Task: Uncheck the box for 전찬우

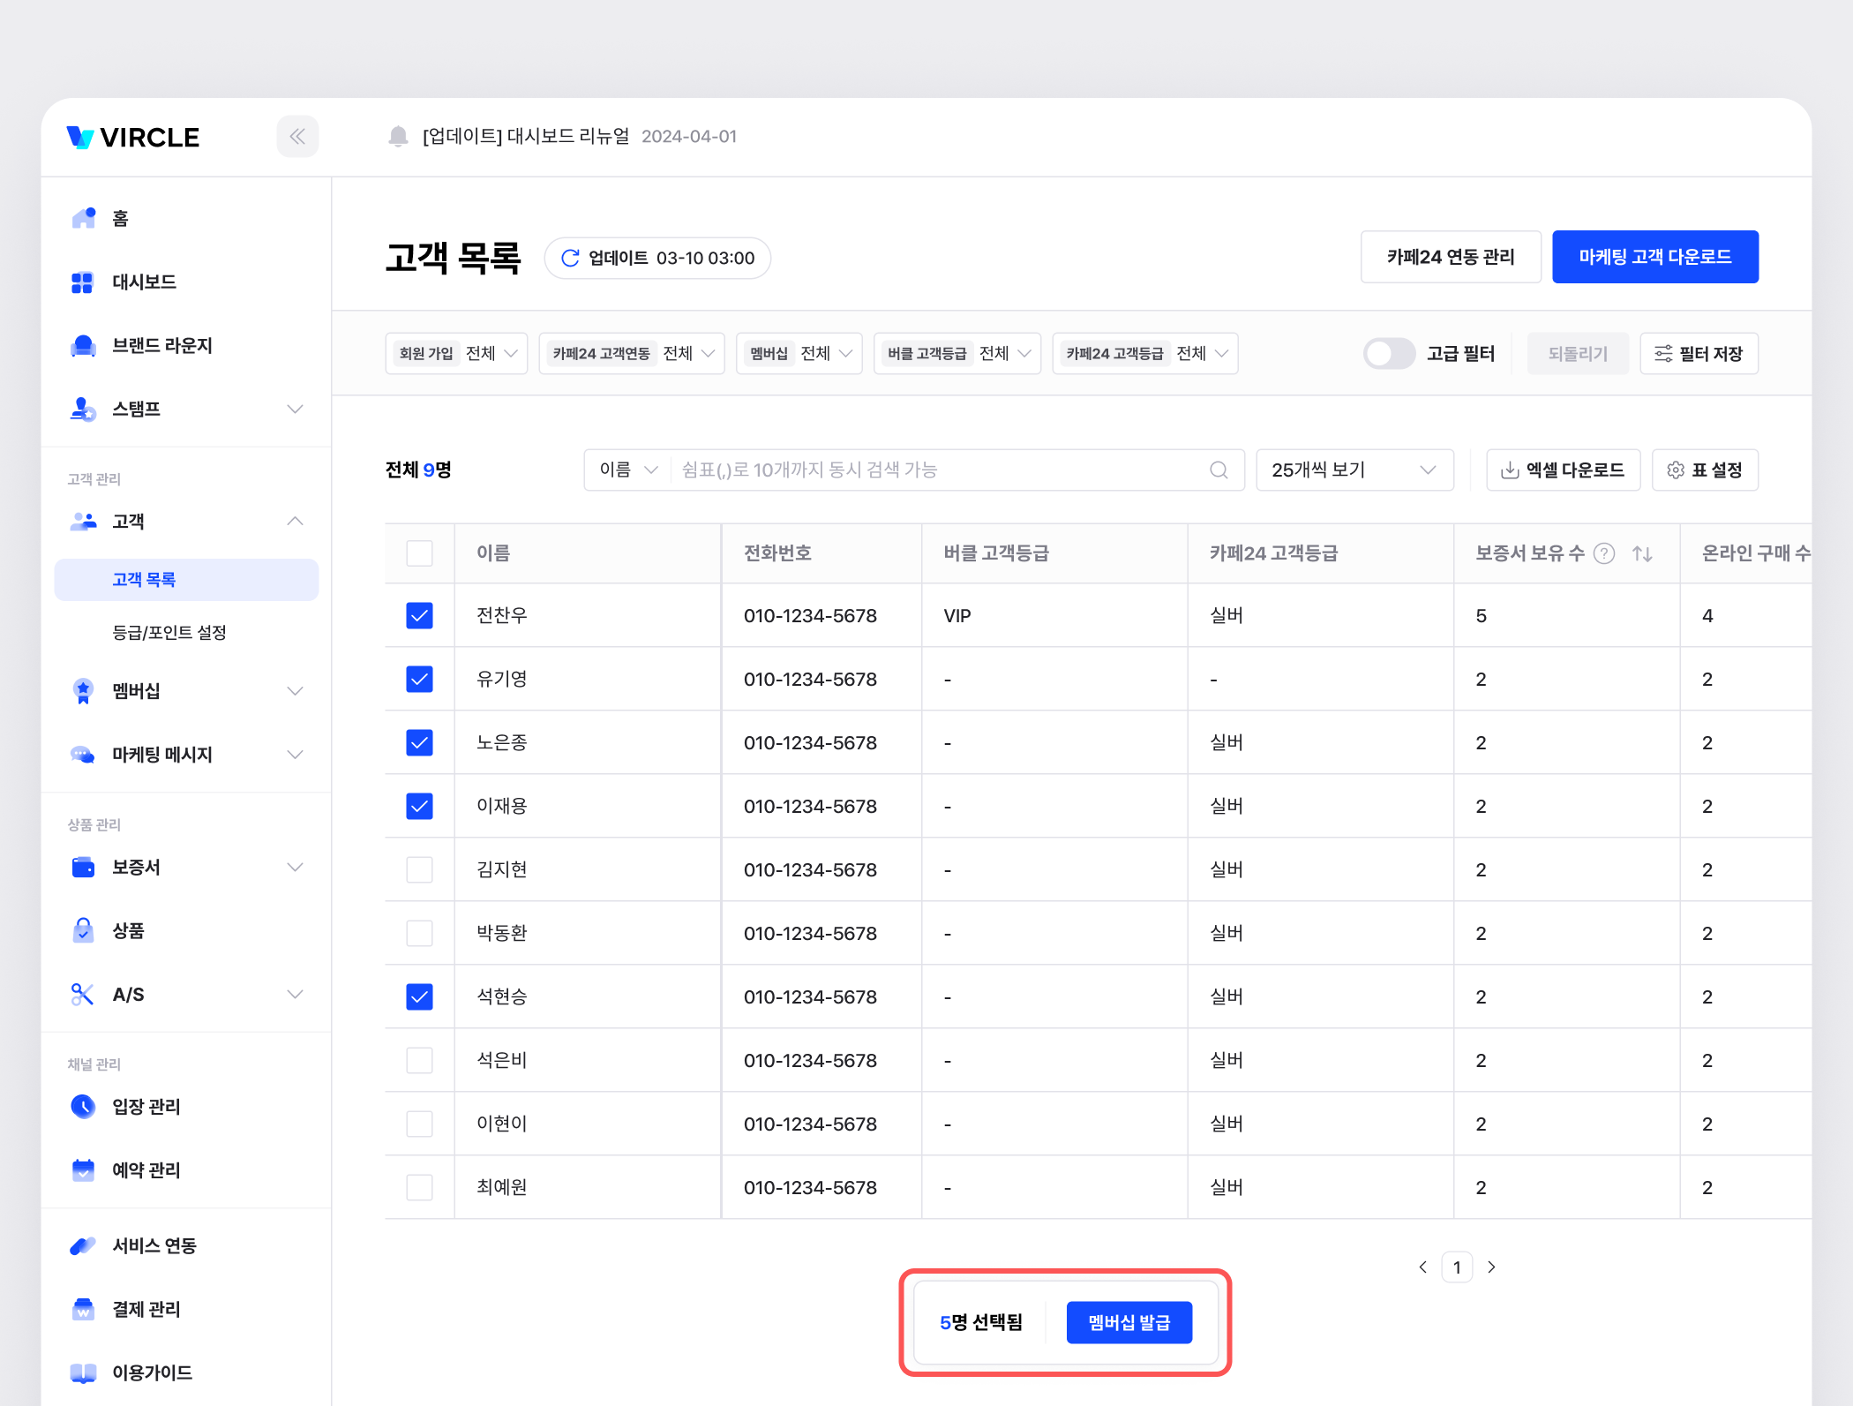Action: [419, 615]
